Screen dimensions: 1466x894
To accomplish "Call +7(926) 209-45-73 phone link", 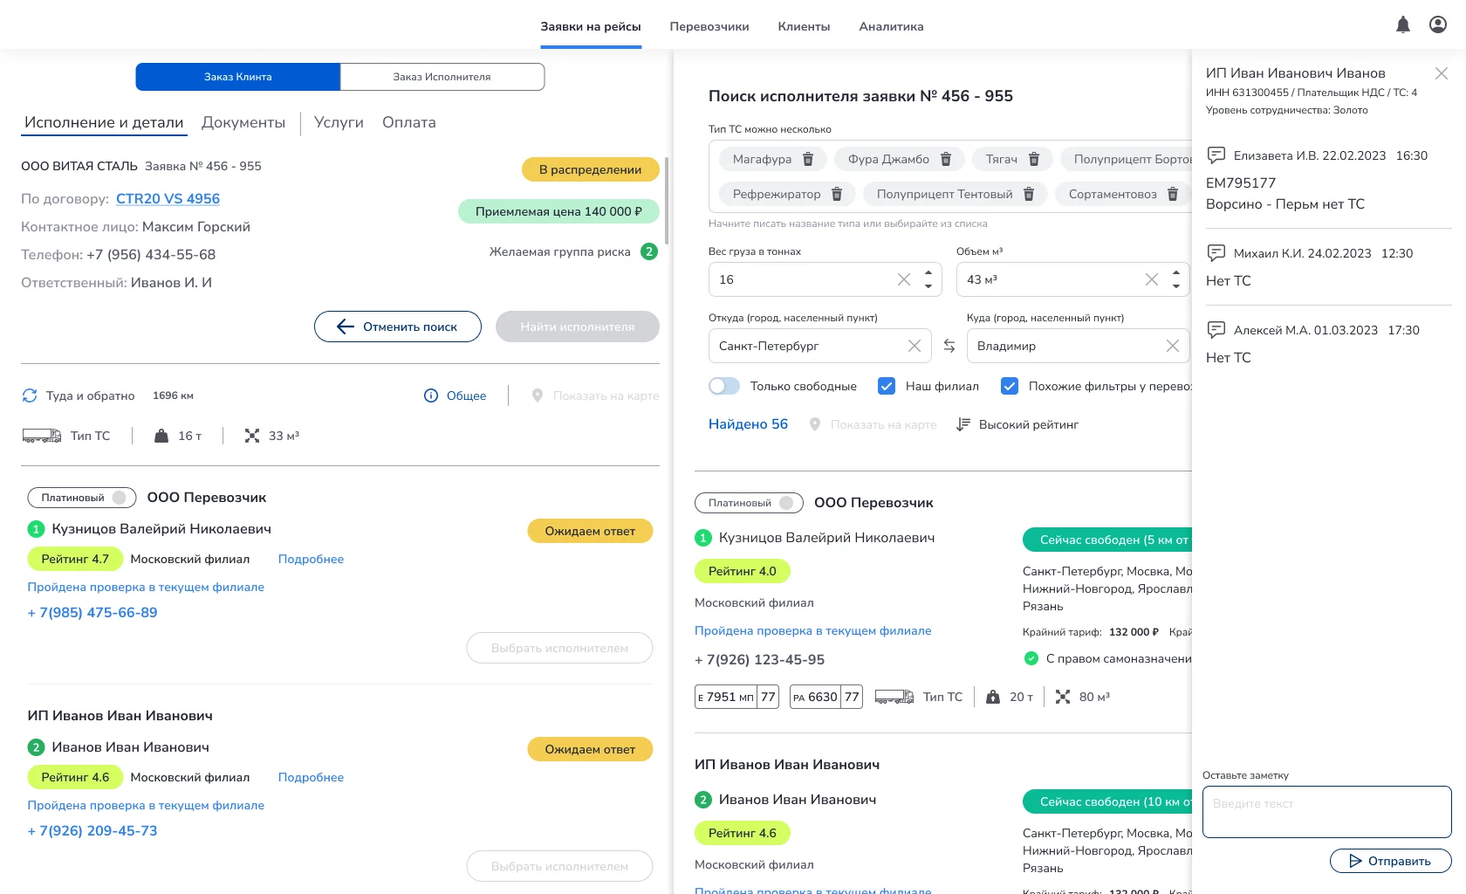I will (92, 831).
